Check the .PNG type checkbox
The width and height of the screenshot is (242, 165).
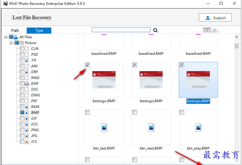click(22, 130)
